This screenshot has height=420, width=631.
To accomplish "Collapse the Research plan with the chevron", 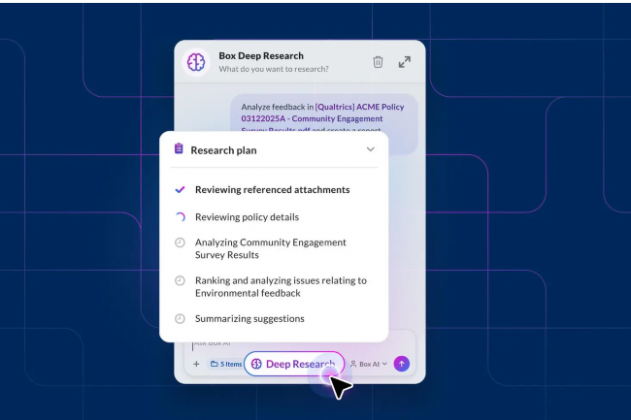I will click(371, 149).
